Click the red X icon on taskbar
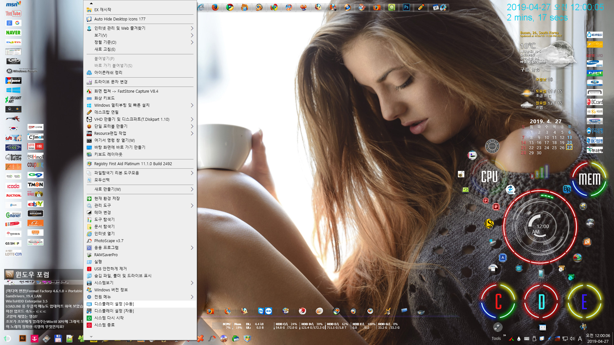Viewport: 614px width, 345px height. 201,338
